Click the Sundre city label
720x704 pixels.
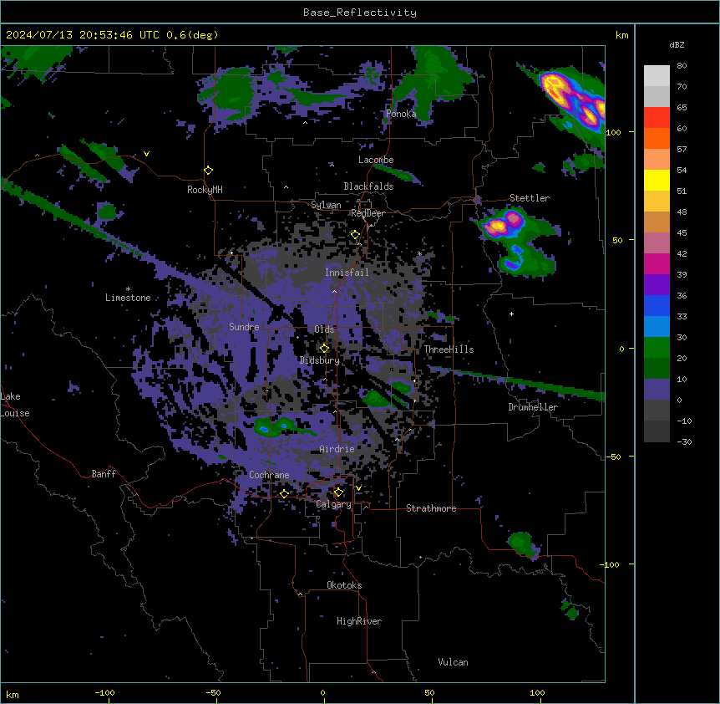pos(244,327)
